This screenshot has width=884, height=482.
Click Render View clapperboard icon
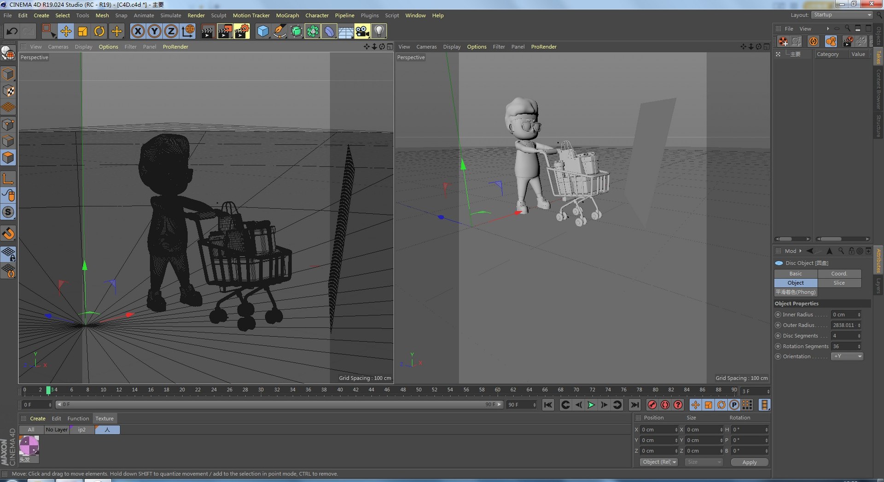click(x=208, y=31)
